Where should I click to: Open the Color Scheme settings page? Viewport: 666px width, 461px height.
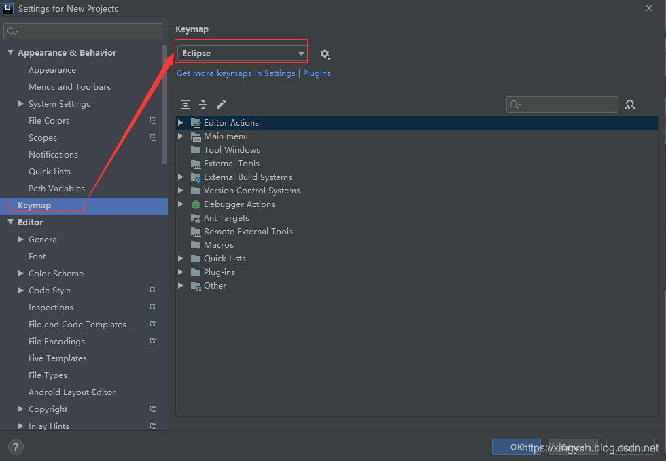pos(56,274)
